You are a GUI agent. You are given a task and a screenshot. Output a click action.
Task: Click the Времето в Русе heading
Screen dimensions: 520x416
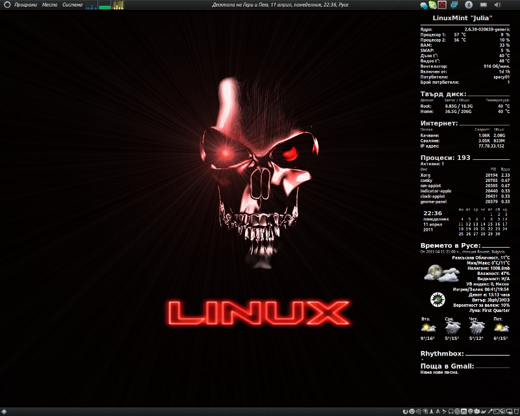pyautogui.click(x=450, y=246)
